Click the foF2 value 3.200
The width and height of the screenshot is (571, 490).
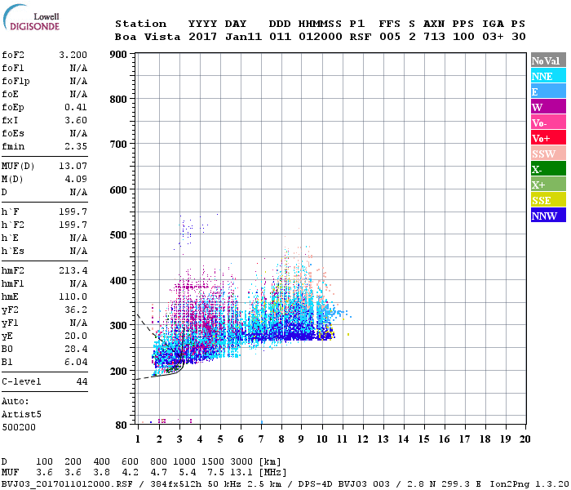point(73,55)
